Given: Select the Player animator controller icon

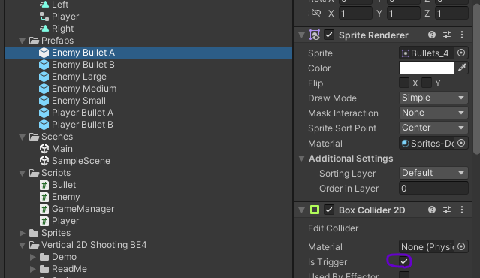Looking at the screenshot, I should pyautogui.click(x=44, y=17).
